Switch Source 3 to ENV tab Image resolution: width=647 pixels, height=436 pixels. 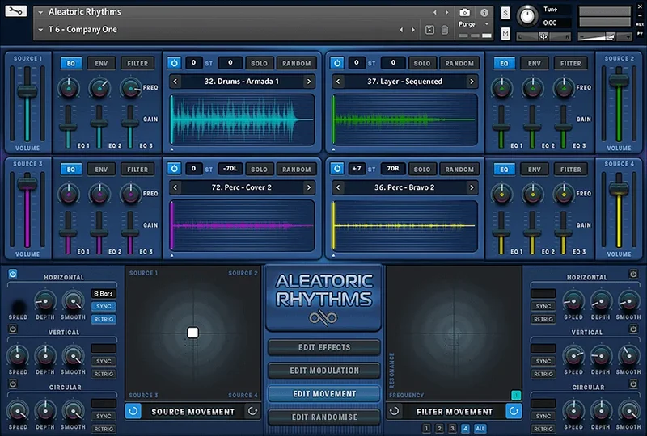101,169
